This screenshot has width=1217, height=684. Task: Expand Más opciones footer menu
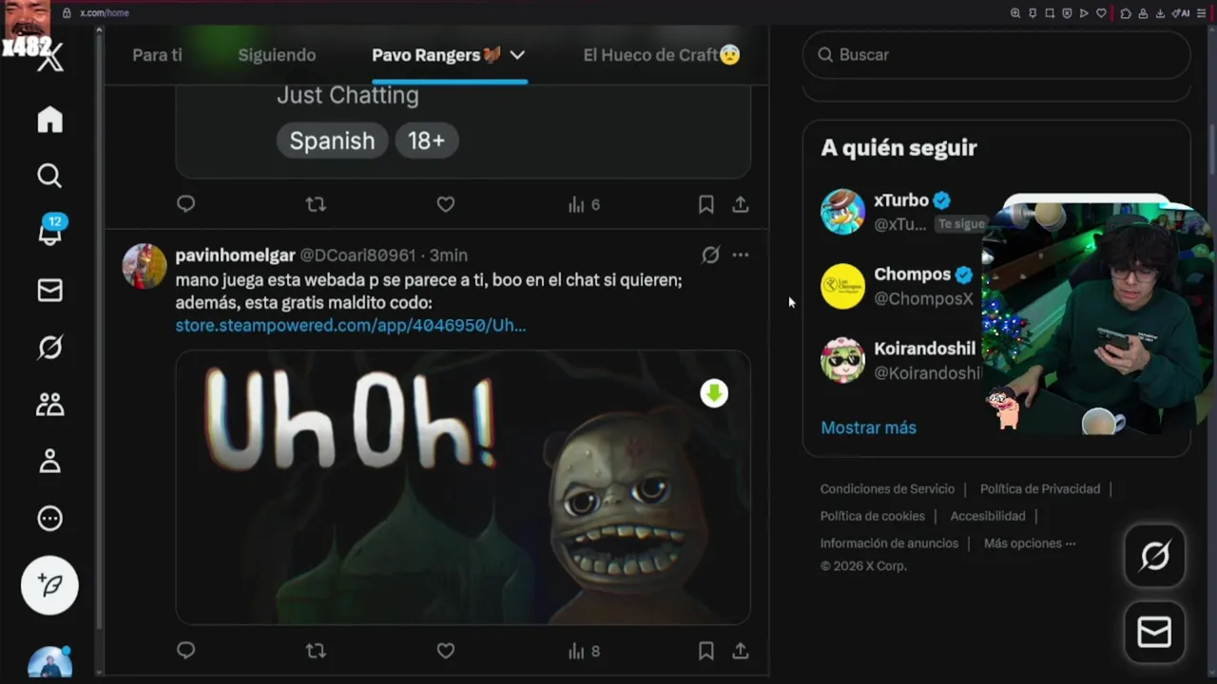click(1030, 543)
